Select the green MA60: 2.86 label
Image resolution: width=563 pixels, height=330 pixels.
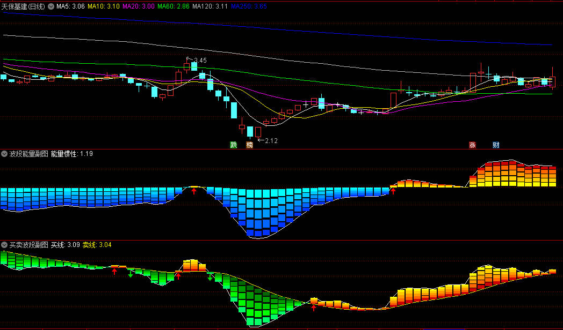click(x=173, y=6)
